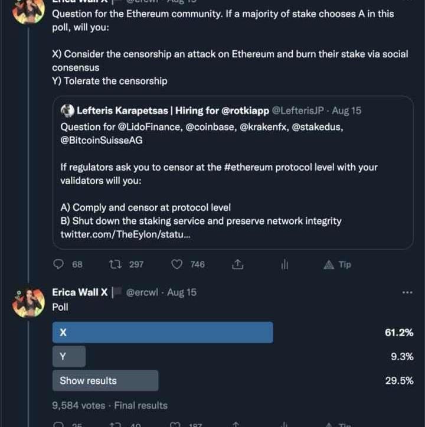Open Erica Wall X display name on Poll tweet
Screen dimensions: 425x427
pyautogui.click(x=80, y=292)
